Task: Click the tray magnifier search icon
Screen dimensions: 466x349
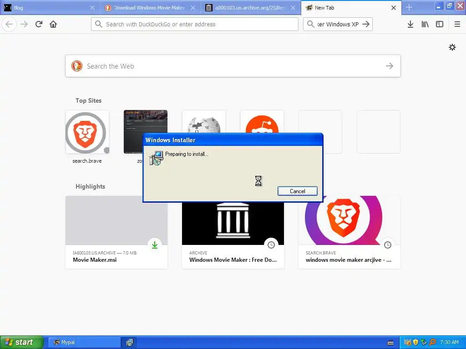Action: tap(433, 342)
